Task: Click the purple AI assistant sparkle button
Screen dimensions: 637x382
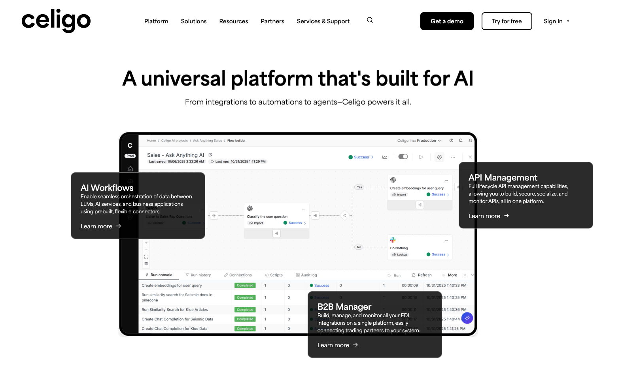Action: point(467,318)
